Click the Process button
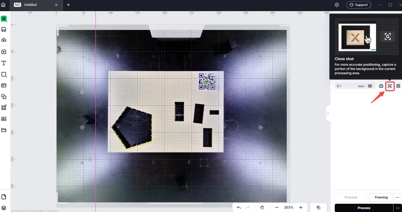Screen dimensions: 402x212 click(x=364, y=208)
